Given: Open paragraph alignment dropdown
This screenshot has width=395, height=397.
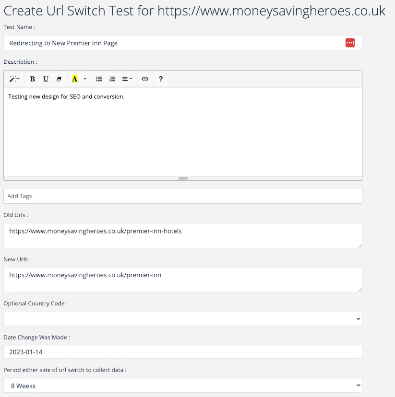Looking at the screenshot, I should click(x=127, y=79).
